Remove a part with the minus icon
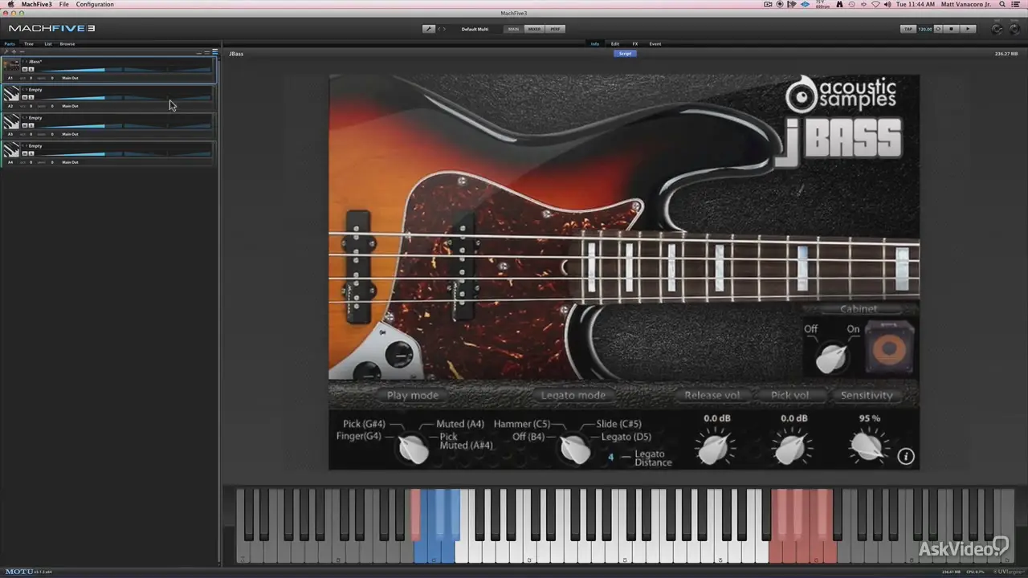This screenshot has width=1028, height=578. 22,52
